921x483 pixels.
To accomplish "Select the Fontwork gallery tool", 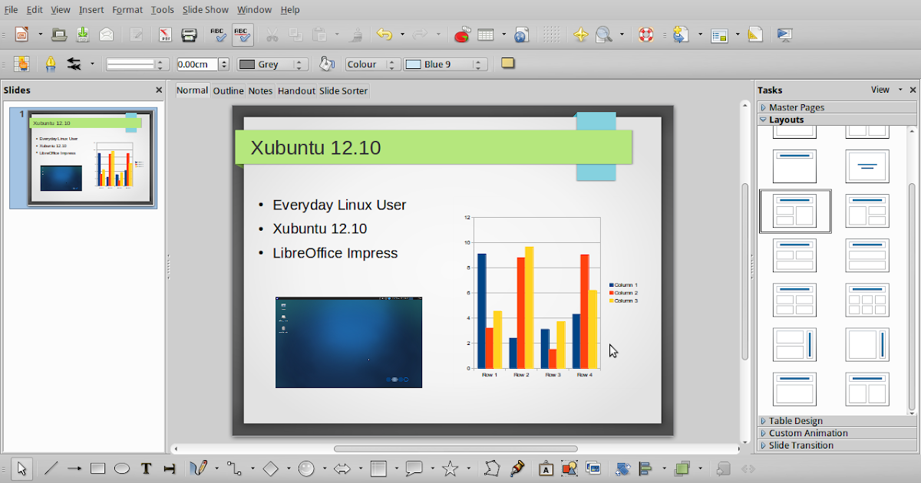I will [546, 468].
